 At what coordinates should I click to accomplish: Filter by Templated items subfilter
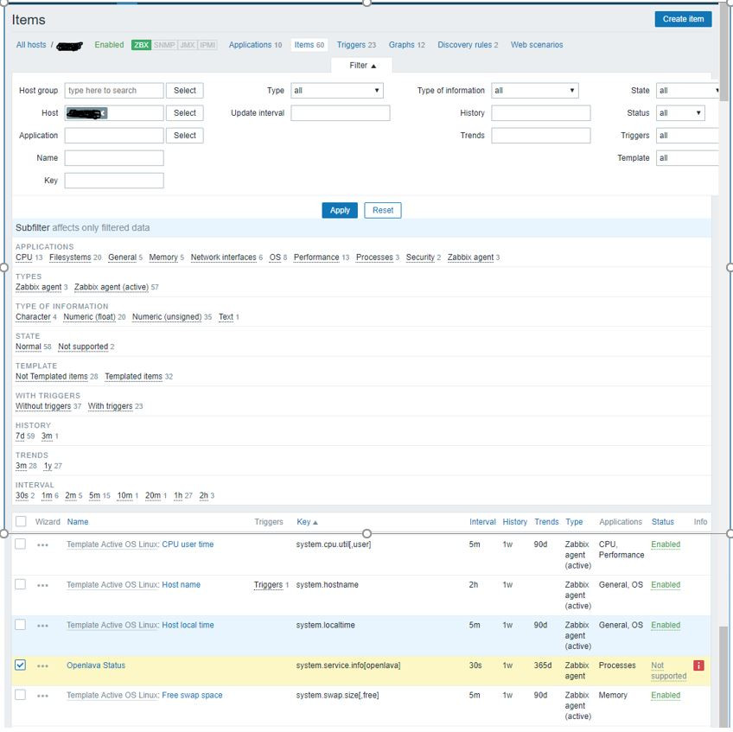point(134,376)
